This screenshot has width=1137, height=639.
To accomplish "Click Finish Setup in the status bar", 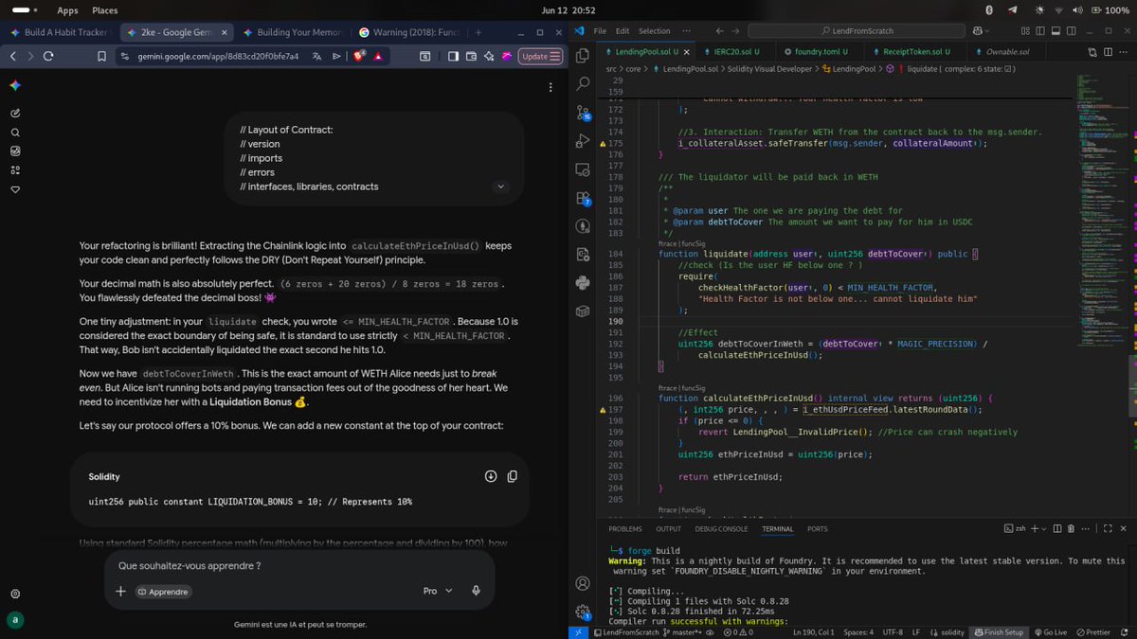I will pos(998,632).
